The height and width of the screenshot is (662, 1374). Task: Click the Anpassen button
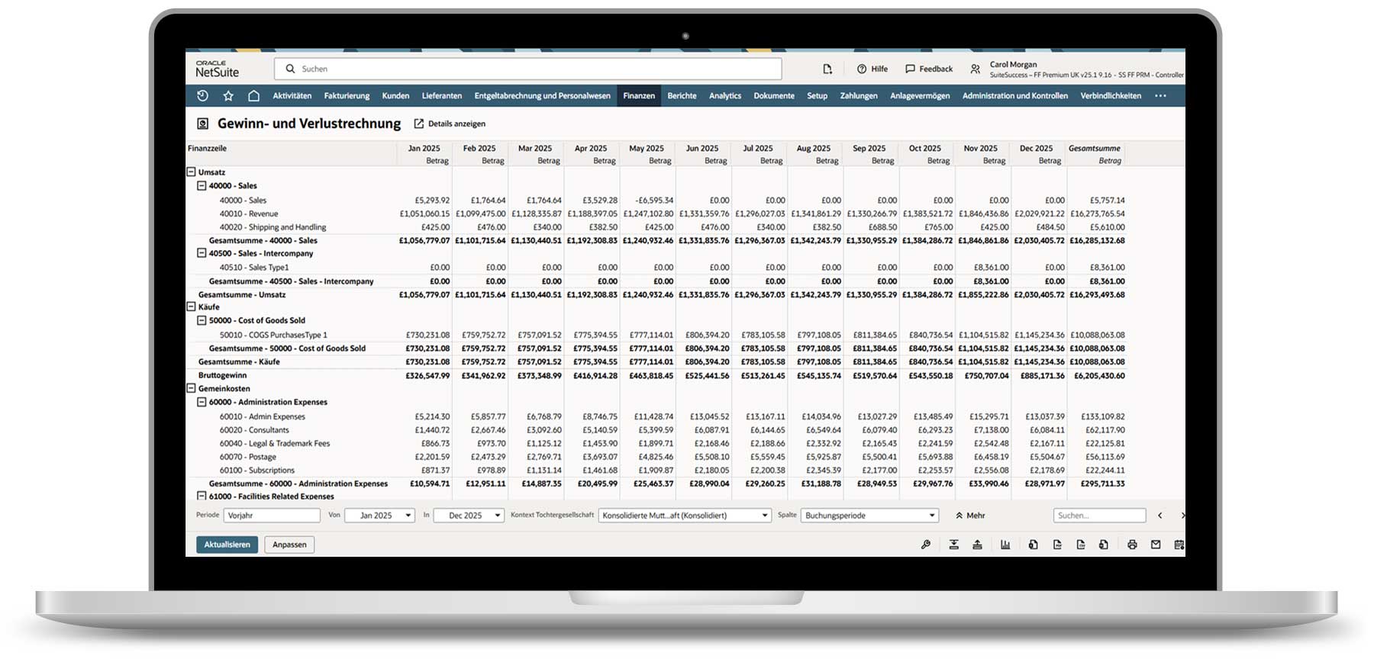coord(289,545)
